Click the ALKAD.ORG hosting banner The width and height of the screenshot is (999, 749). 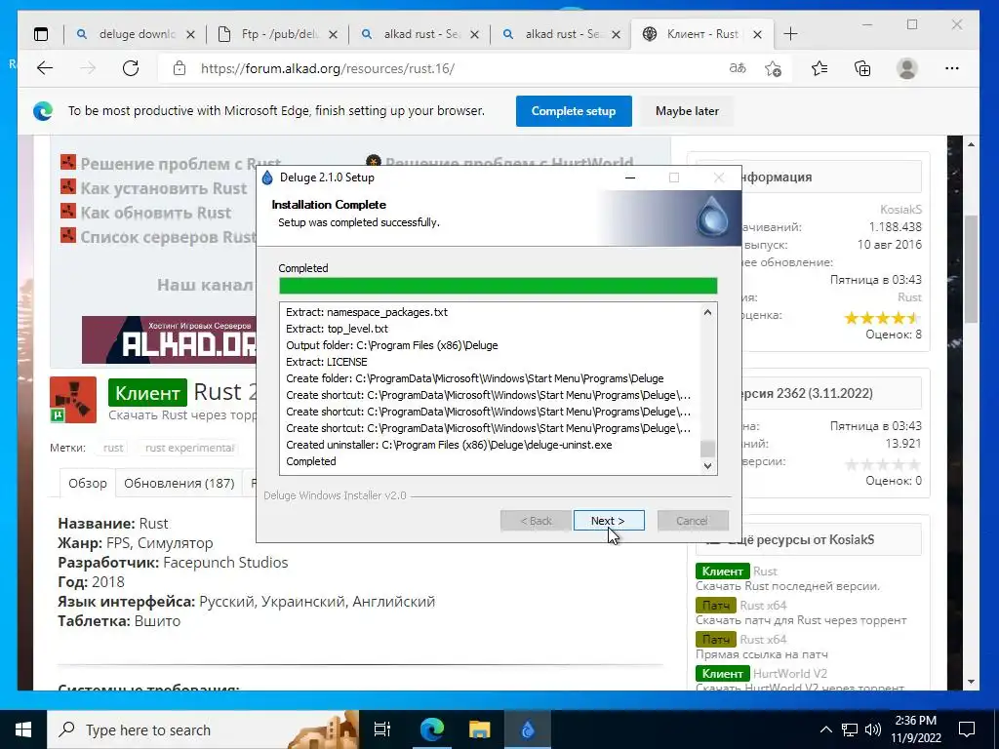click(x=170, y=339)
